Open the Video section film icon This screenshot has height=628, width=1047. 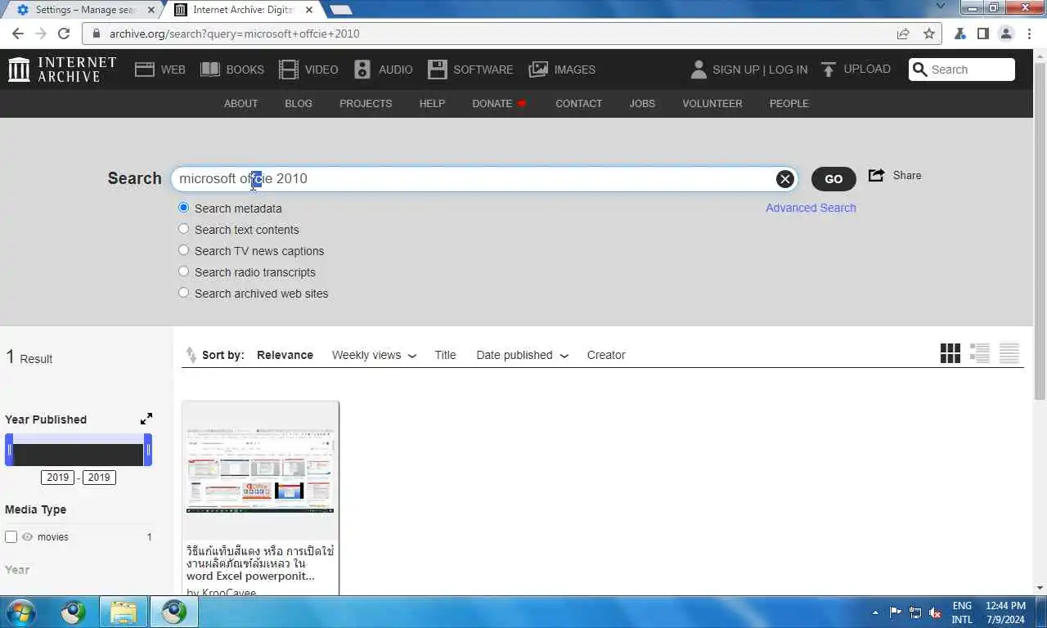tap(289, 70)
